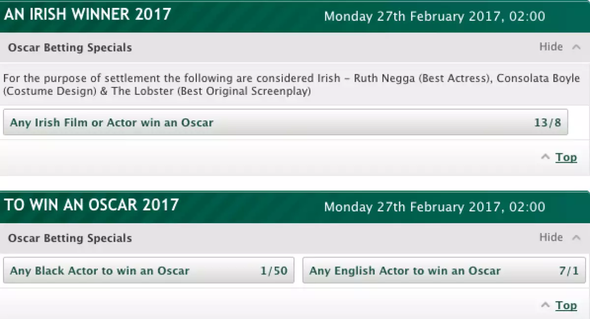
Task: Select Any Irish Film or Actor win an Oscar
Action: click(285, 122)
